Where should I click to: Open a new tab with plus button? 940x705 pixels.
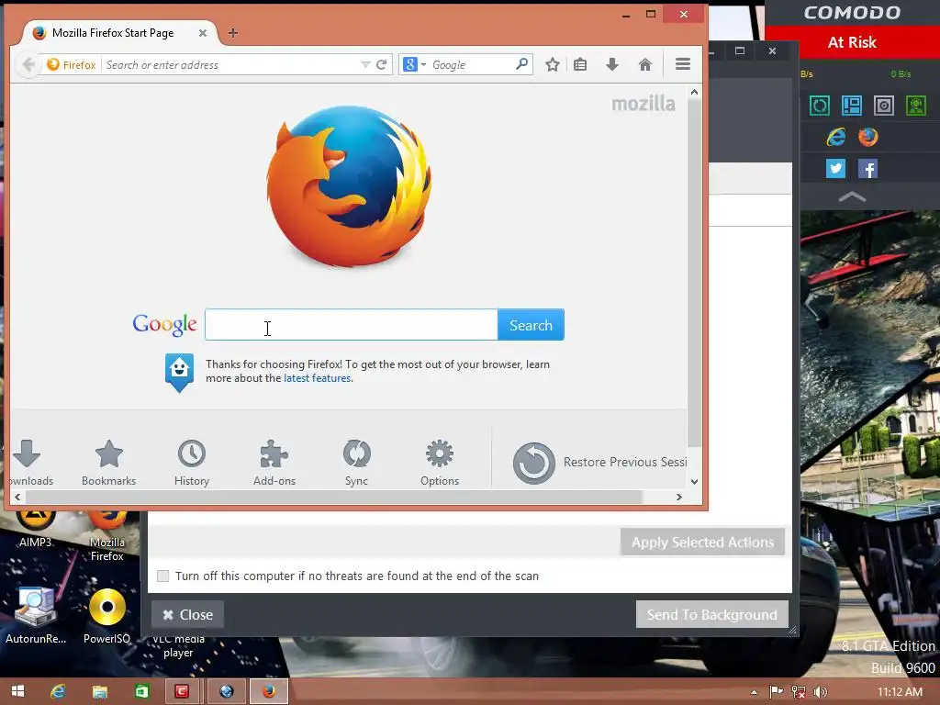(233, 33)
